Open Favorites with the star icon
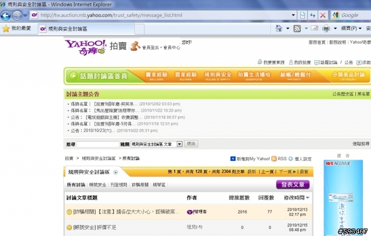The width and height of the screenshot is (371, 236). (x=6, y=28)
